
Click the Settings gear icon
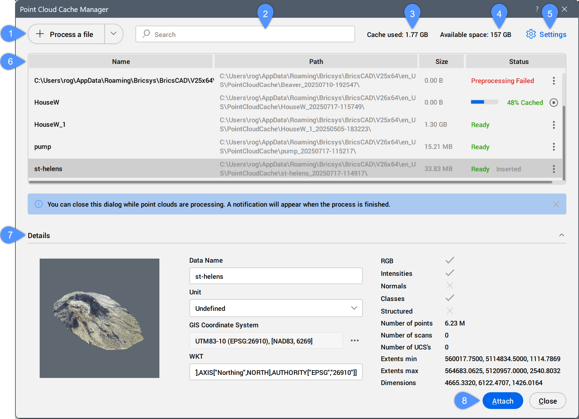[531, 34]
